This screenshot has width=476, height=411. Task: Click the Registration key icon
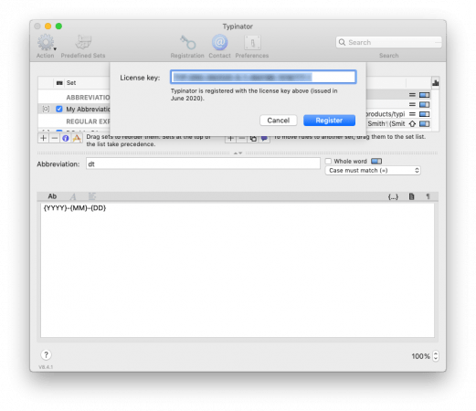tap(187, 42)
